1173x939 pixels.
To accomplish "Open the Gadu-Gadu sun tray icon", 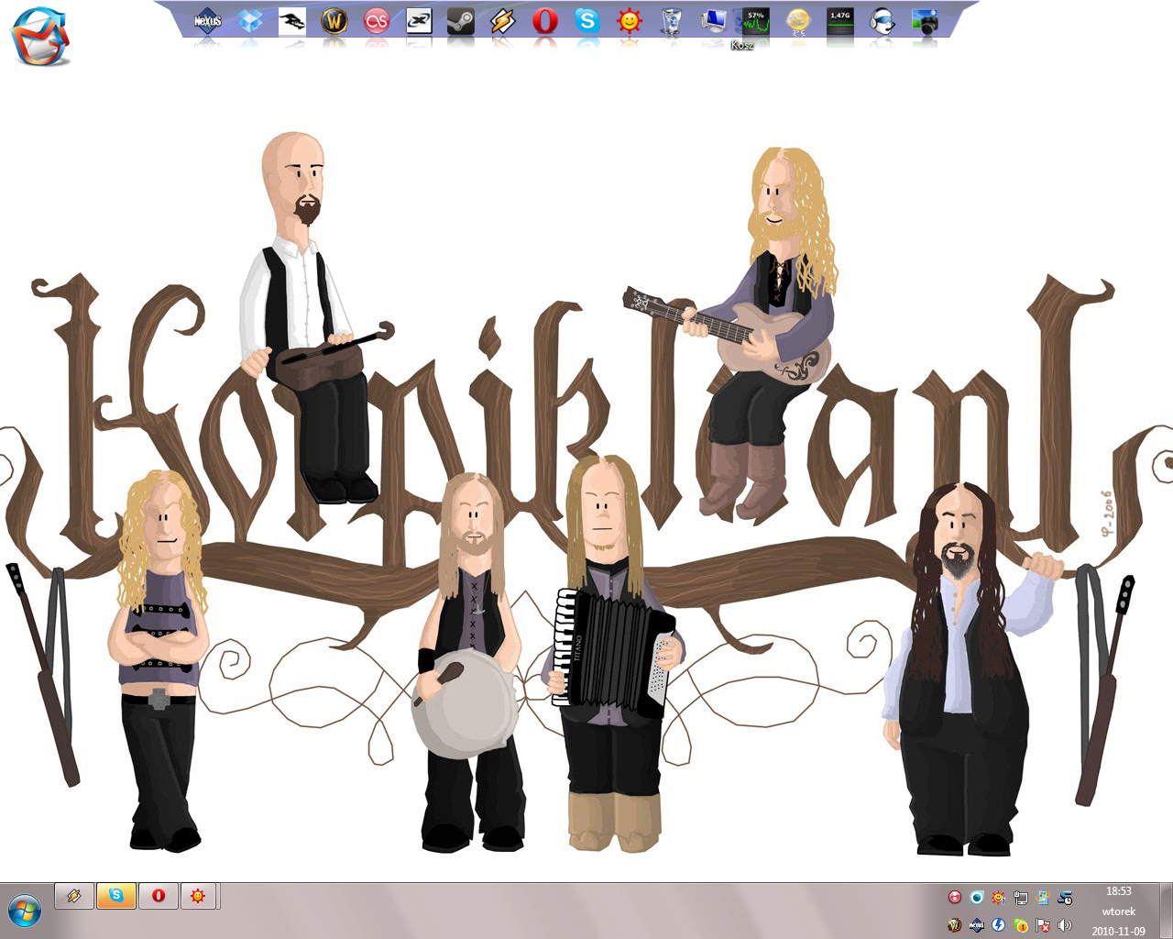I will click(x=998, y=898).
